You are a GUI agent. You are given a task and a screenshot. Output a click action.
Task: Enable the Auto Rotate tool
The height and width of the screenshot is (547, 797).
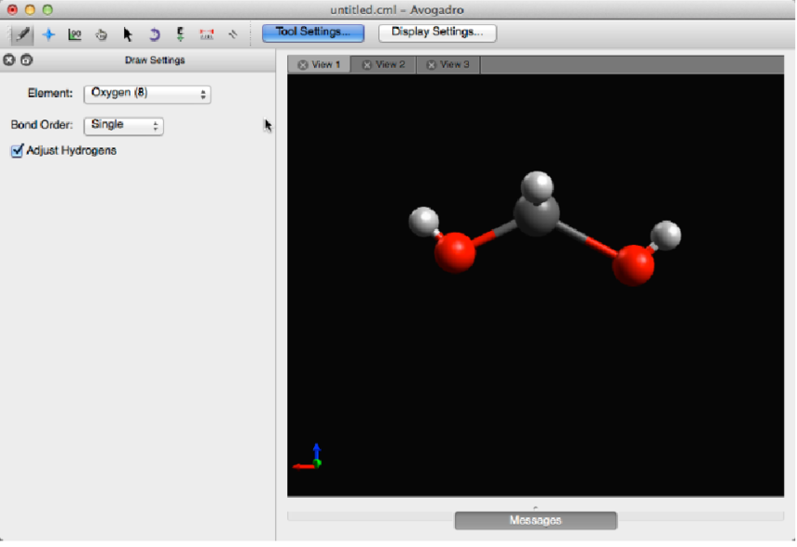point(154,34)
